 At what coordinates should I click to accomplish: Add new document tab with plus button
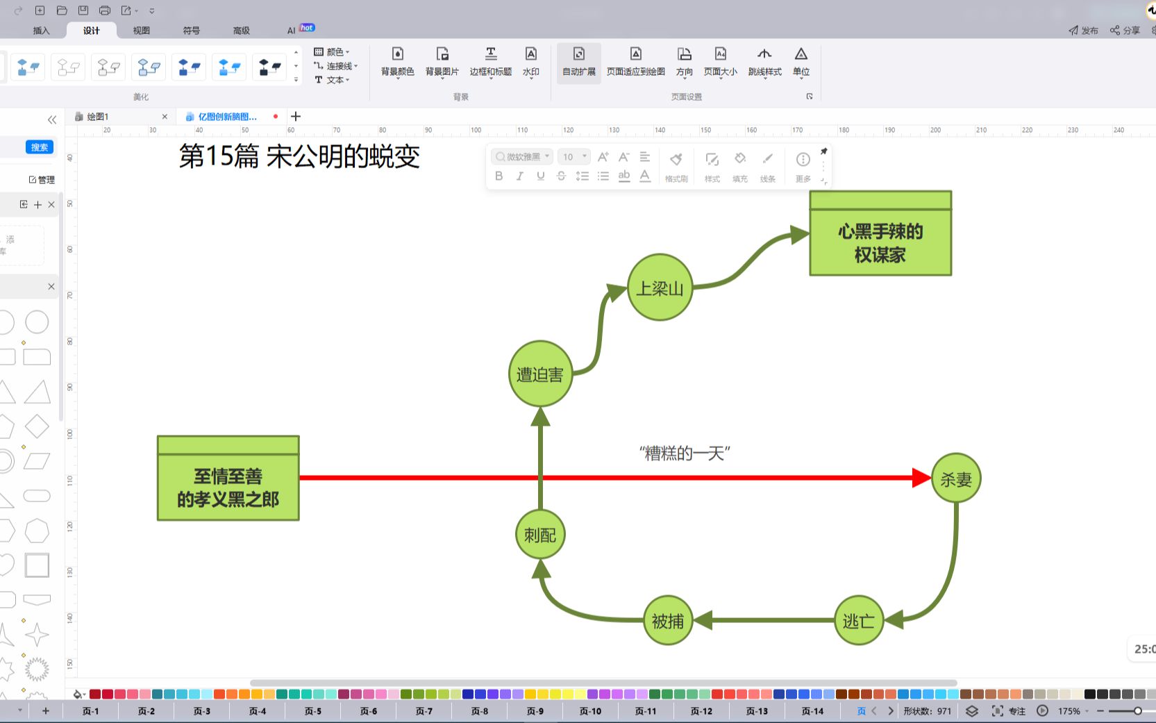[296, 117]
